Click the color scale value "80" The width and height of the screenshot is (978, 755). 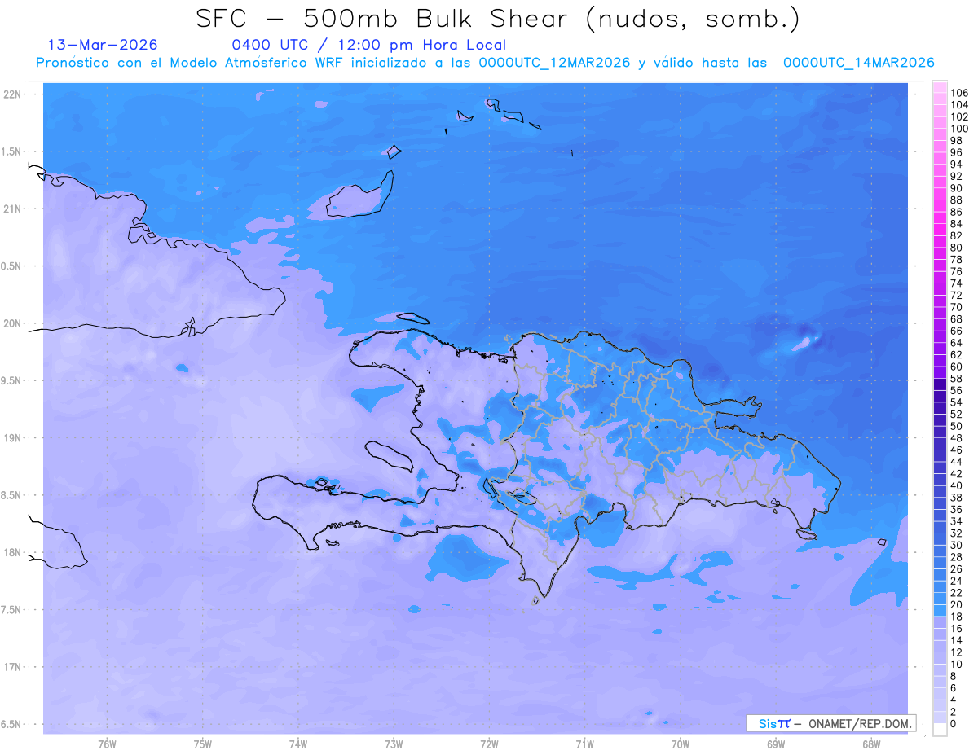coord(957,248)
